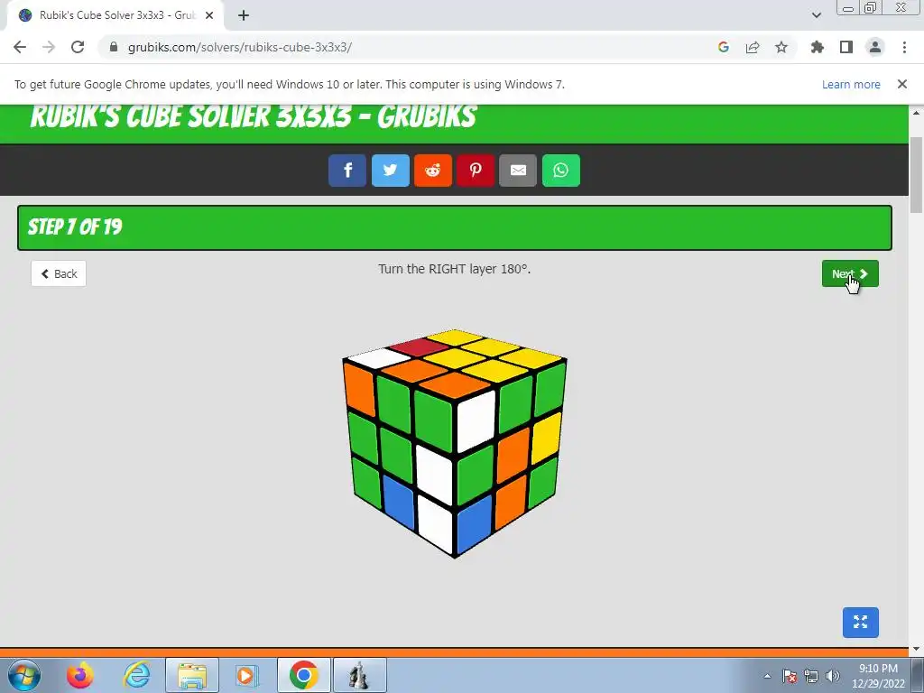Viewport: 924px width, 693px height.
Task: Open the chess app in taskbar
Action: click(359, 675)
